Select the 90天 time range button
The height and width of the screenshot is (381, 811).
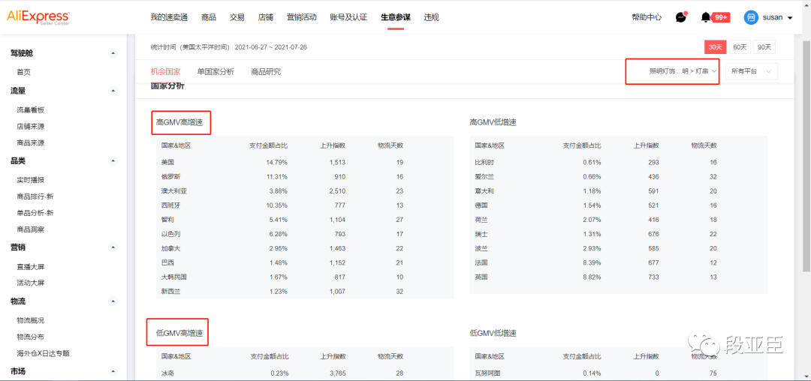(x=764, y=47)
